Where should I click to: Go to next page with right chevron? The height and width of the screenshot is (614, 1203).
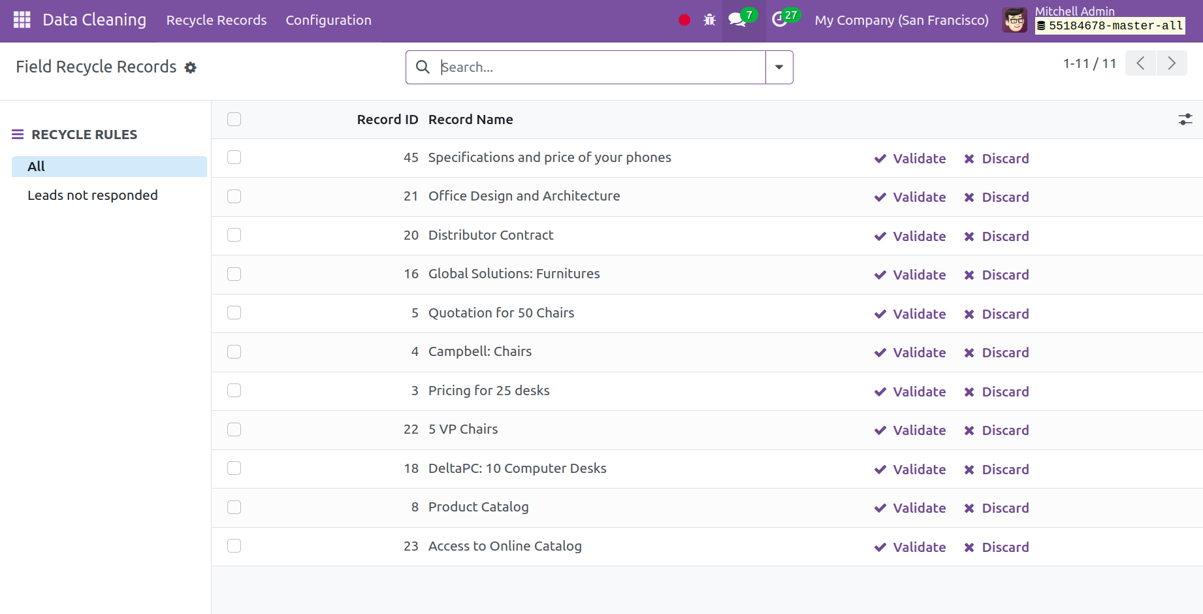click(1172, 63)
